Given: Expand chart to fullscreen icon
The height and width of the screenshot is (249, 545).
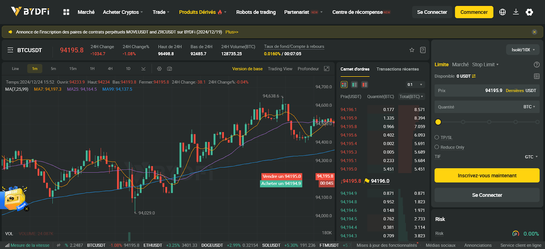Looking at the screenshot, I should point(327,69).
